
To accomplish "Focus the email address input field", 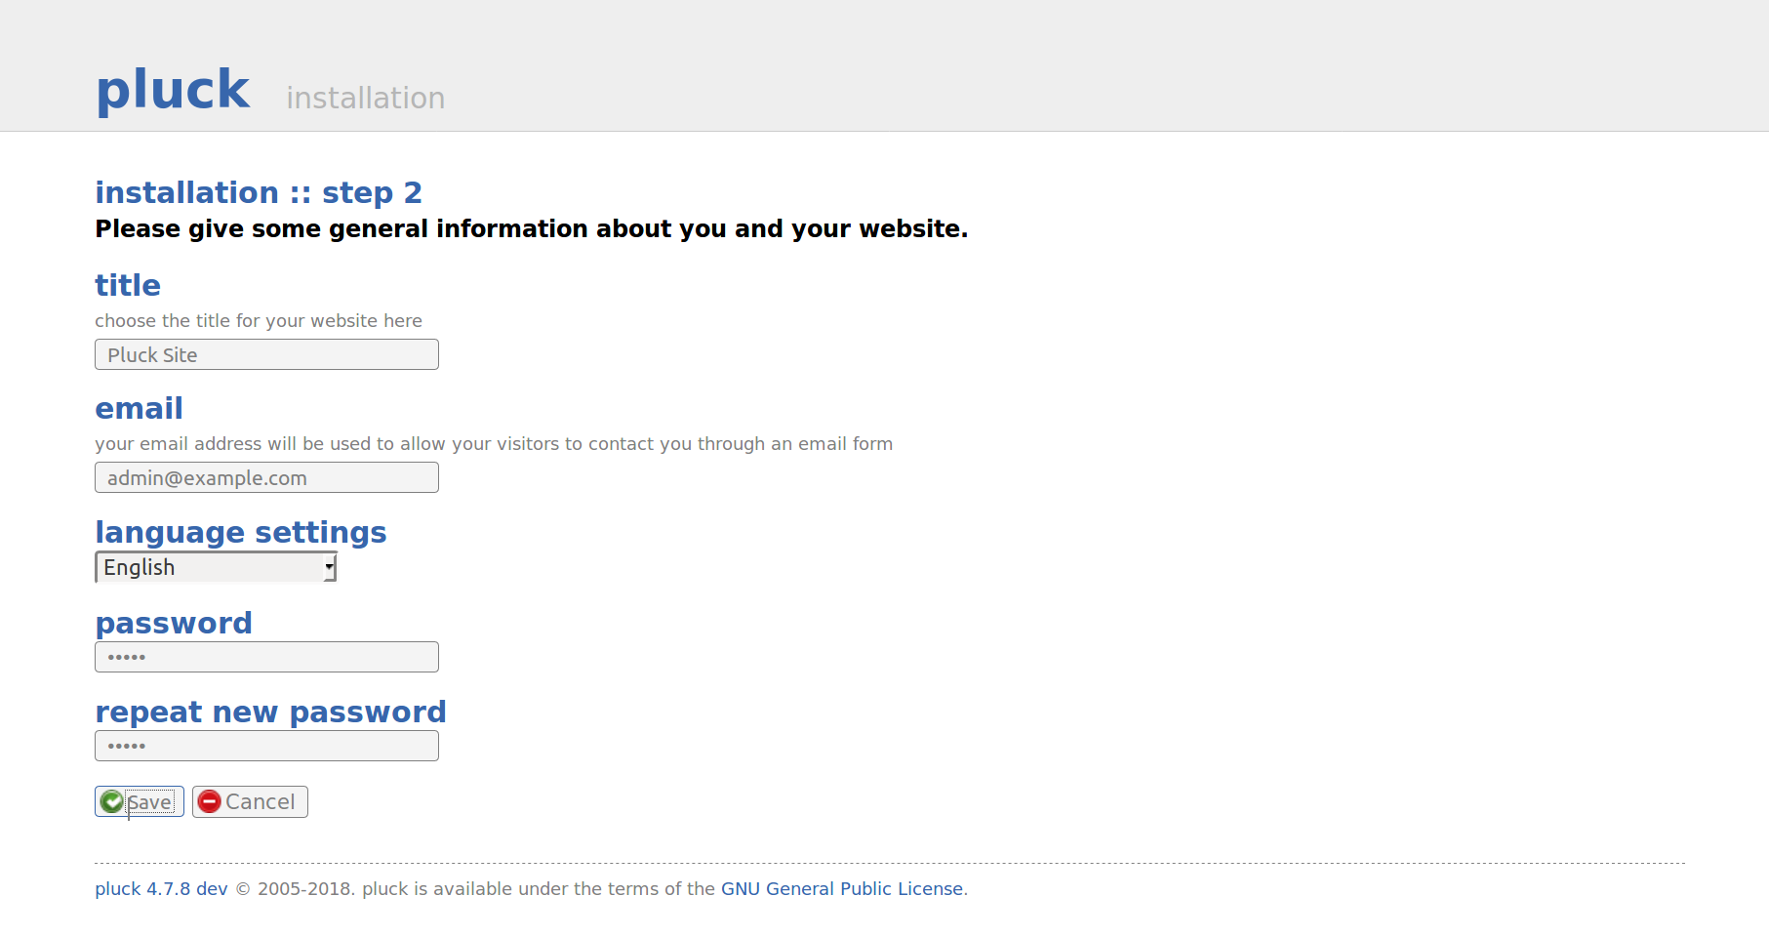I will click(x=266, y=477).
